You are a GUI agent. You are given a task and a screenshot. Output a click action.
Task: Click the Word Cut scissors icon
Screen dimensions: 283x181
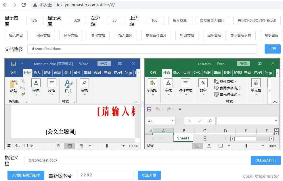pos(23,81)
